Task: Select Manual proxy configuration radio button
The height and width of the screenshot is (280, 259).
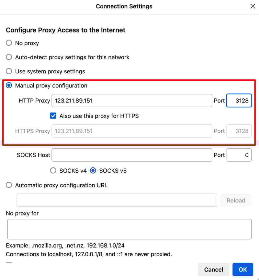Action: tap(9, 86)
